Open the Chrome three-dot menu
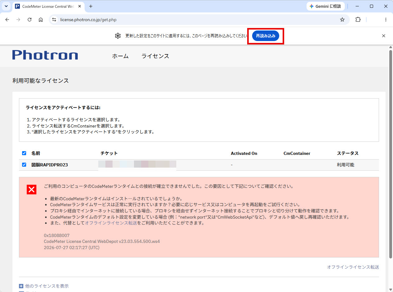This screenshot has height=292, width=393. [386, 20]
